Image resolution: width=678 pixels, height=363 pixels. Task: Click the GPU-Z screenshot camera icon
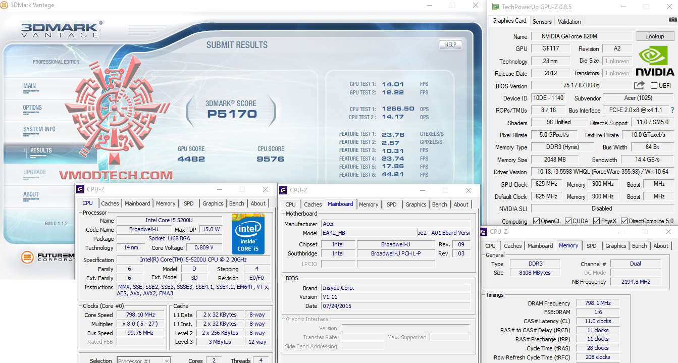tap(672, 20)
